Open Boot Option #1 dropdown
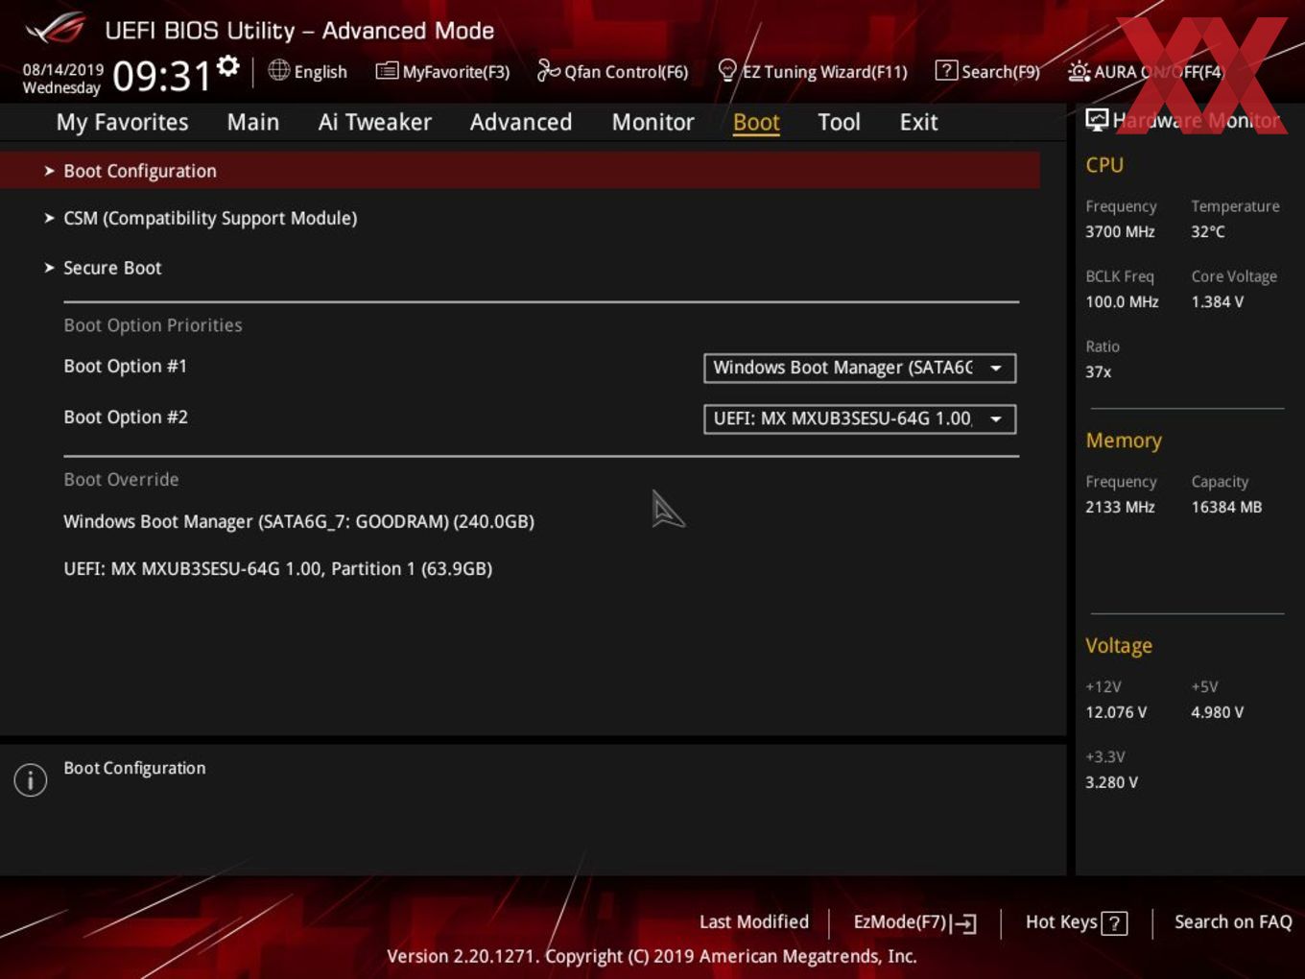Image resolution: width=1305 pixels, height=979 pixels. click(x=860, y=368)
